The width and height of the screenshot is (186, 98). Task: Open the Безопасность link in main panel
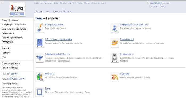pos(127,54)
